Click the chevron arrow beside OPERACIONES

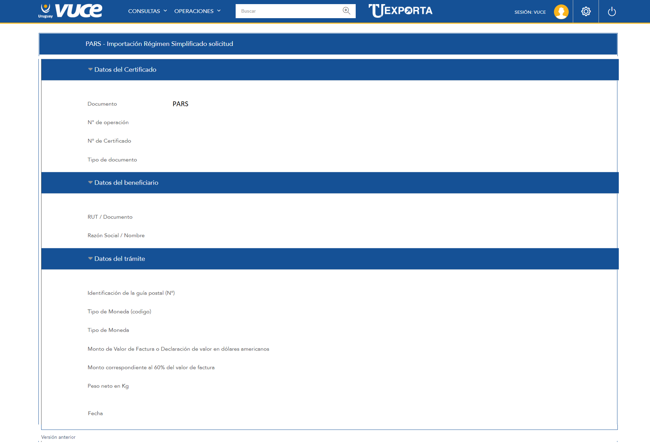pos(219,11)
